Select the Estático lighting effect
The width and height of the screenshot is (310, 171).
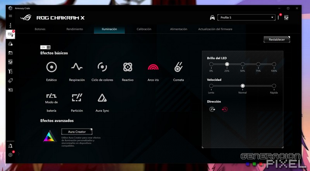pyautogui.click(x=52, y=67)
